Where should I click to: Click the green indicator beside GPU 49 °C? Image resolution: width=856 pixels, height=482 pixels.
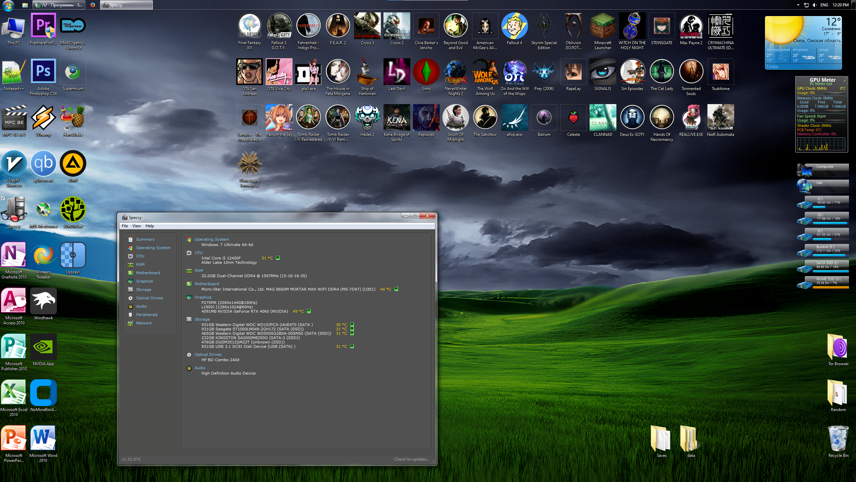(x=309, y=311)
